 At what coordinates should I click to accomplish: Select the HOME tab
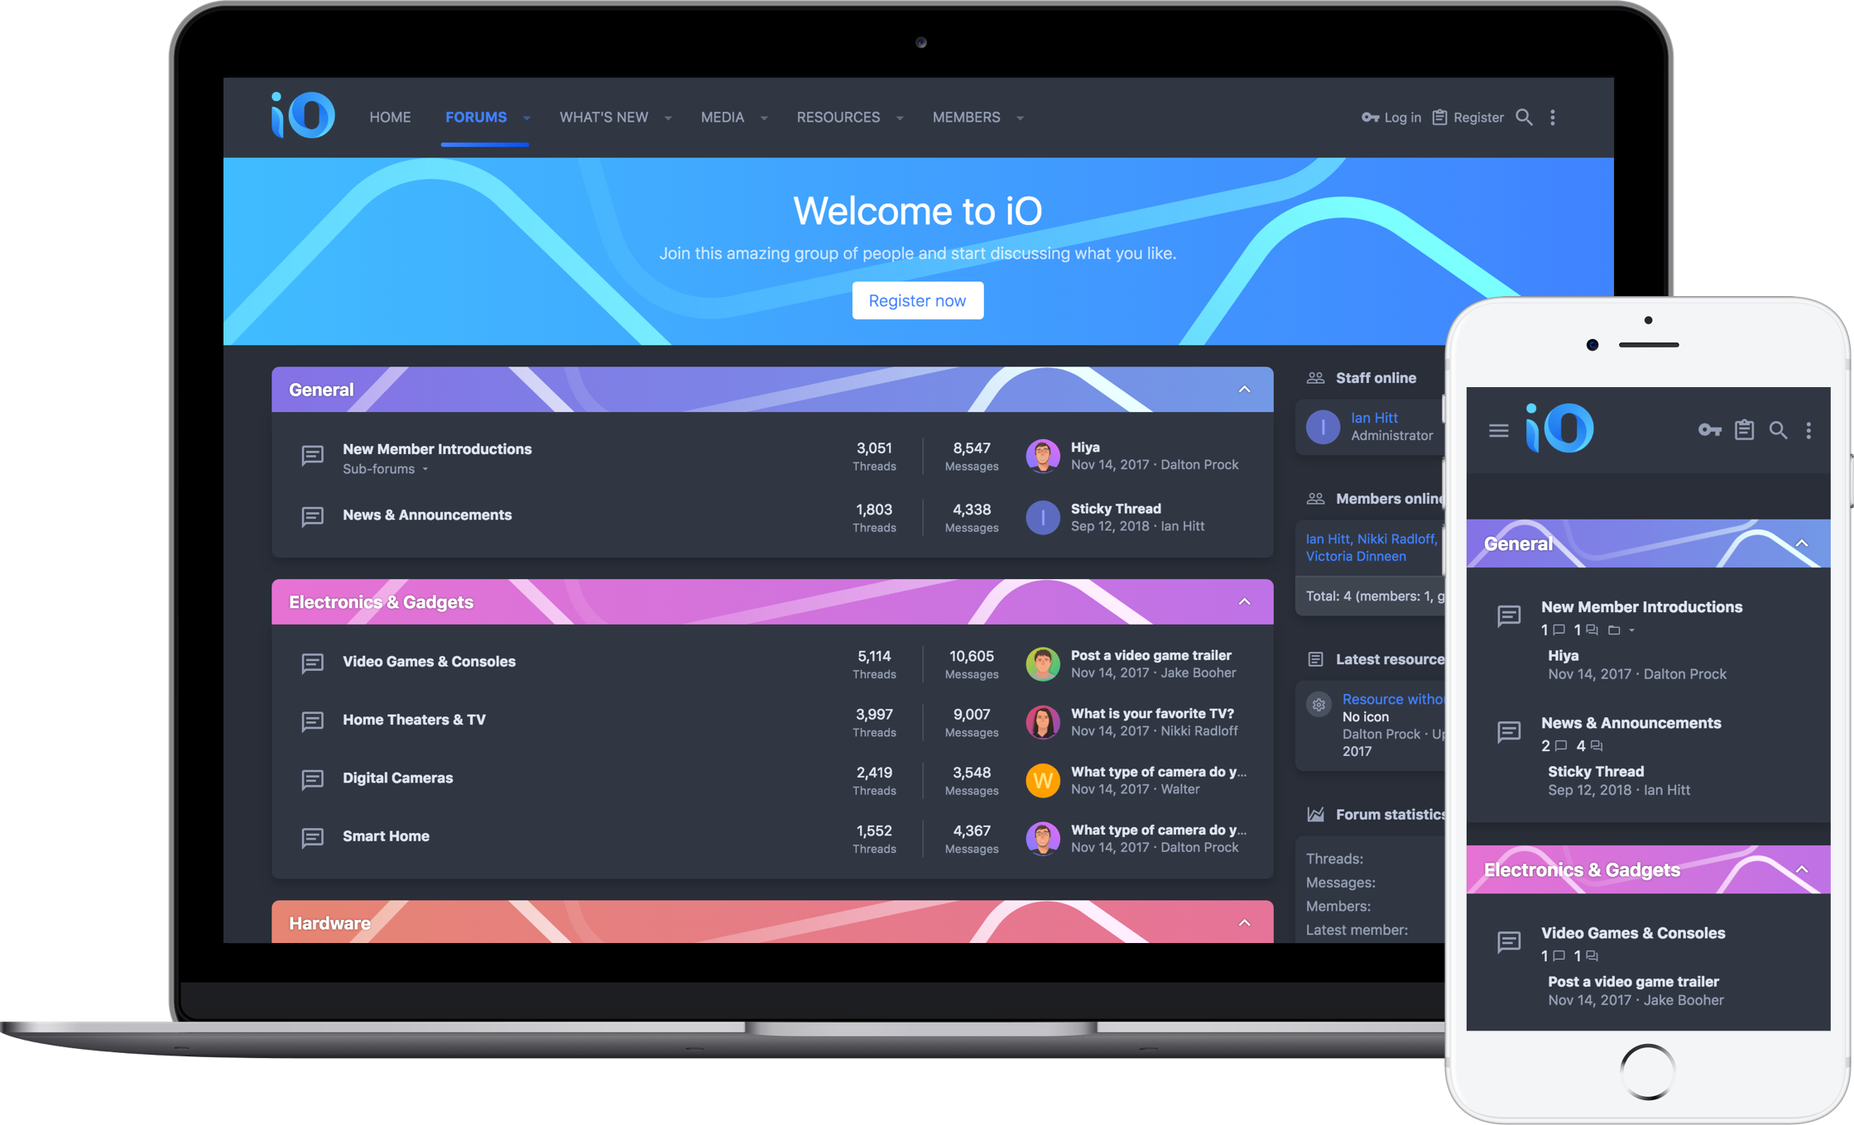tap(391, 117)
